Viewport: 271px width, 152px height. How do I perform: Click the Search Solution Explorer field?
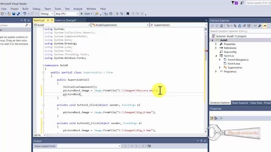pos(240,31)
